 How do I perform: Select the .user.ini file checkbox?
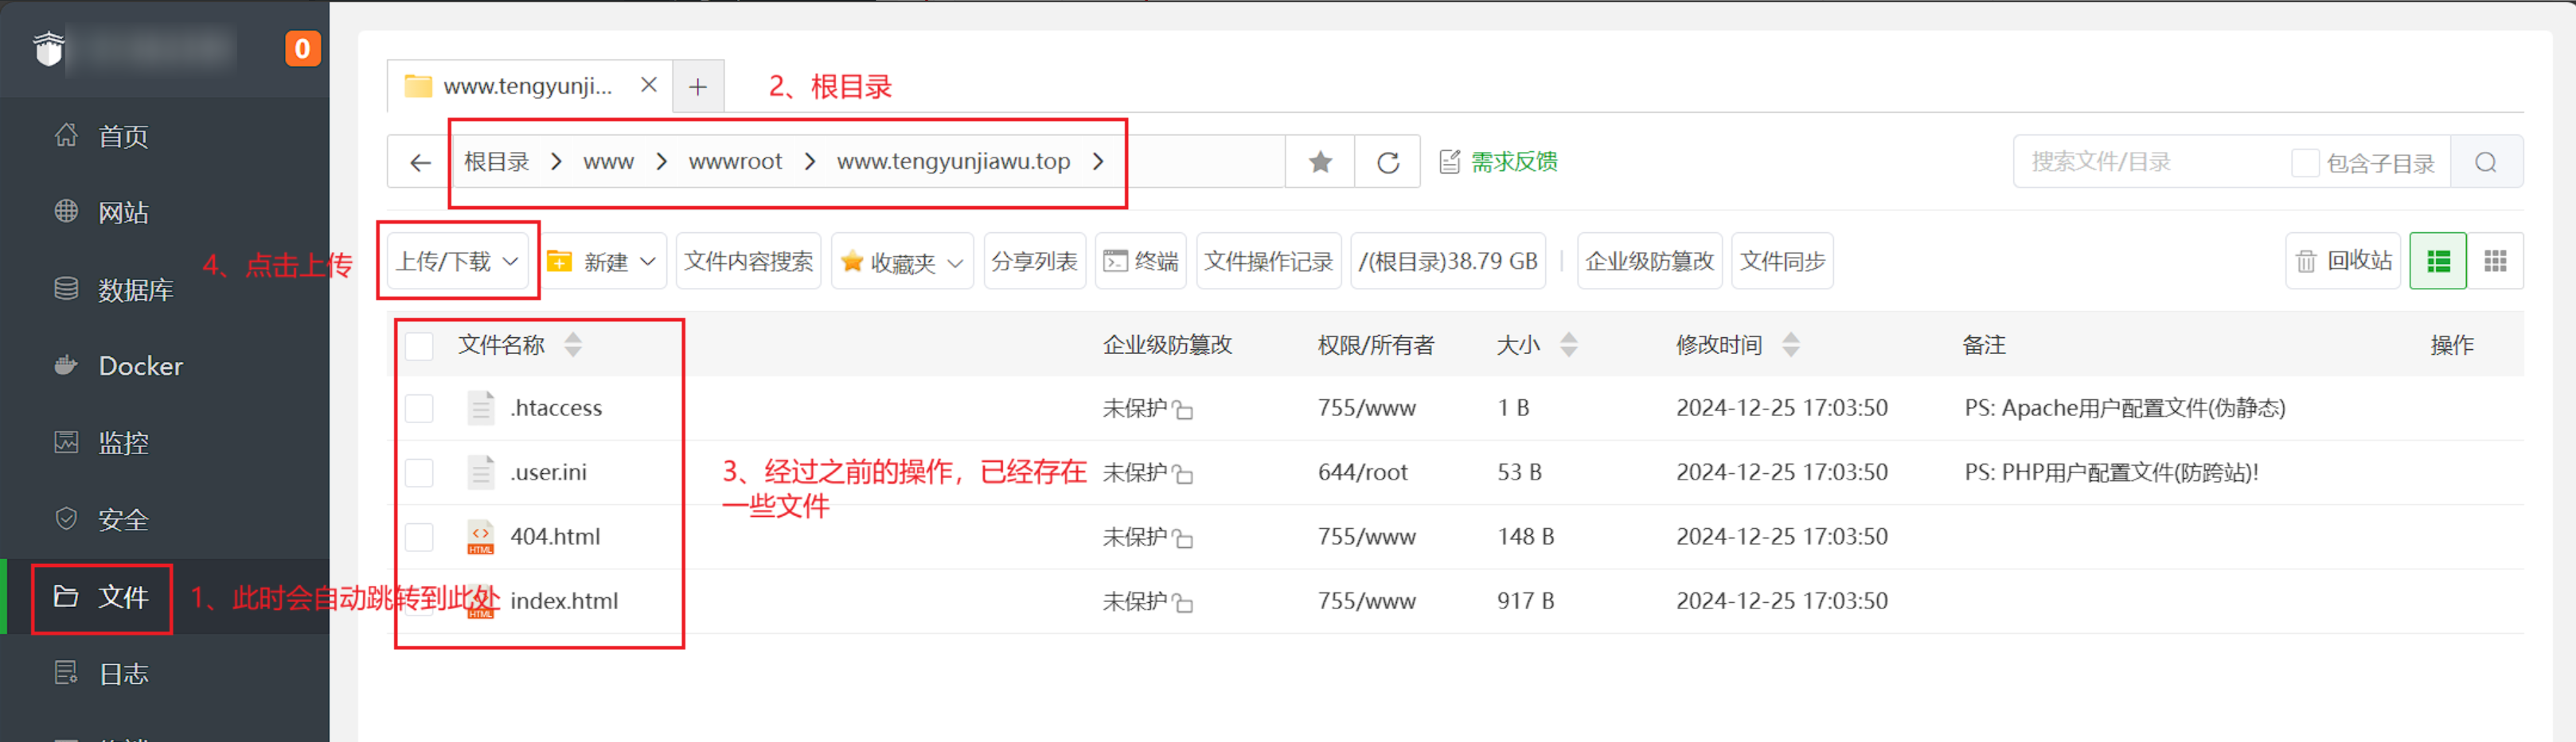pyautogui.click(x=419, y=472)
